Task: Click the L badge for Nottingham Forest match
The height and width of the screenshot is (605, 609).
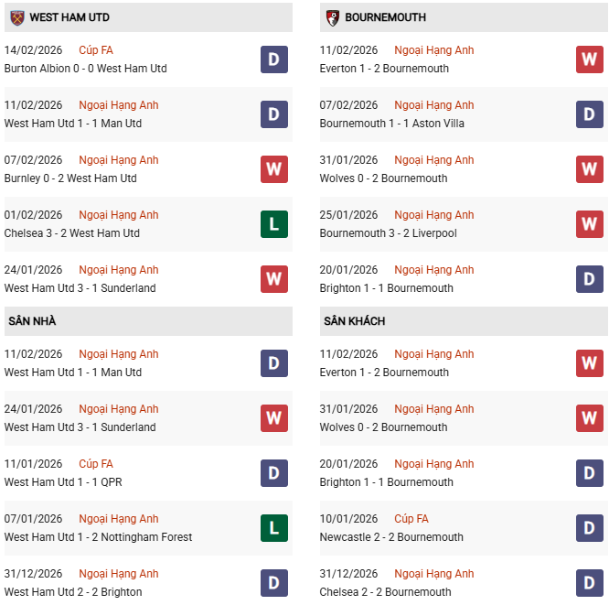Action: [x=274, y=528]
